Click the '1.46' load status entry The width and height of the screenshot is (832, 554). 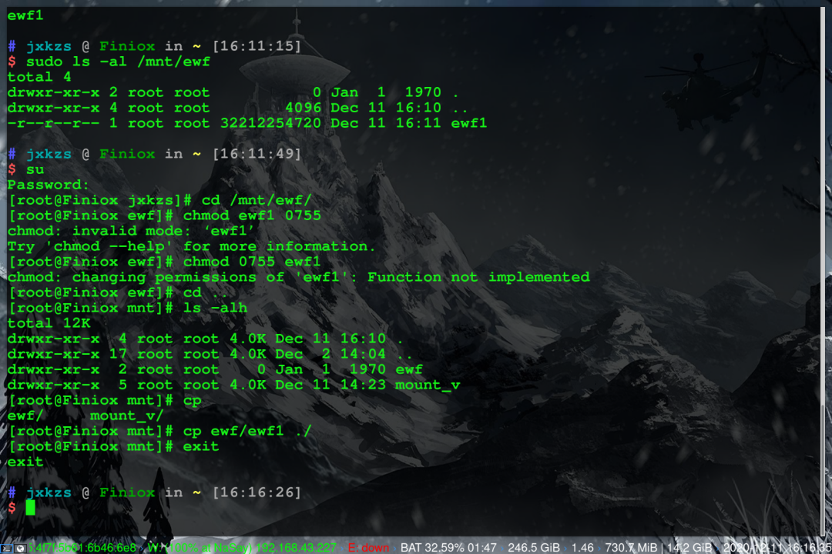point(582,548)
